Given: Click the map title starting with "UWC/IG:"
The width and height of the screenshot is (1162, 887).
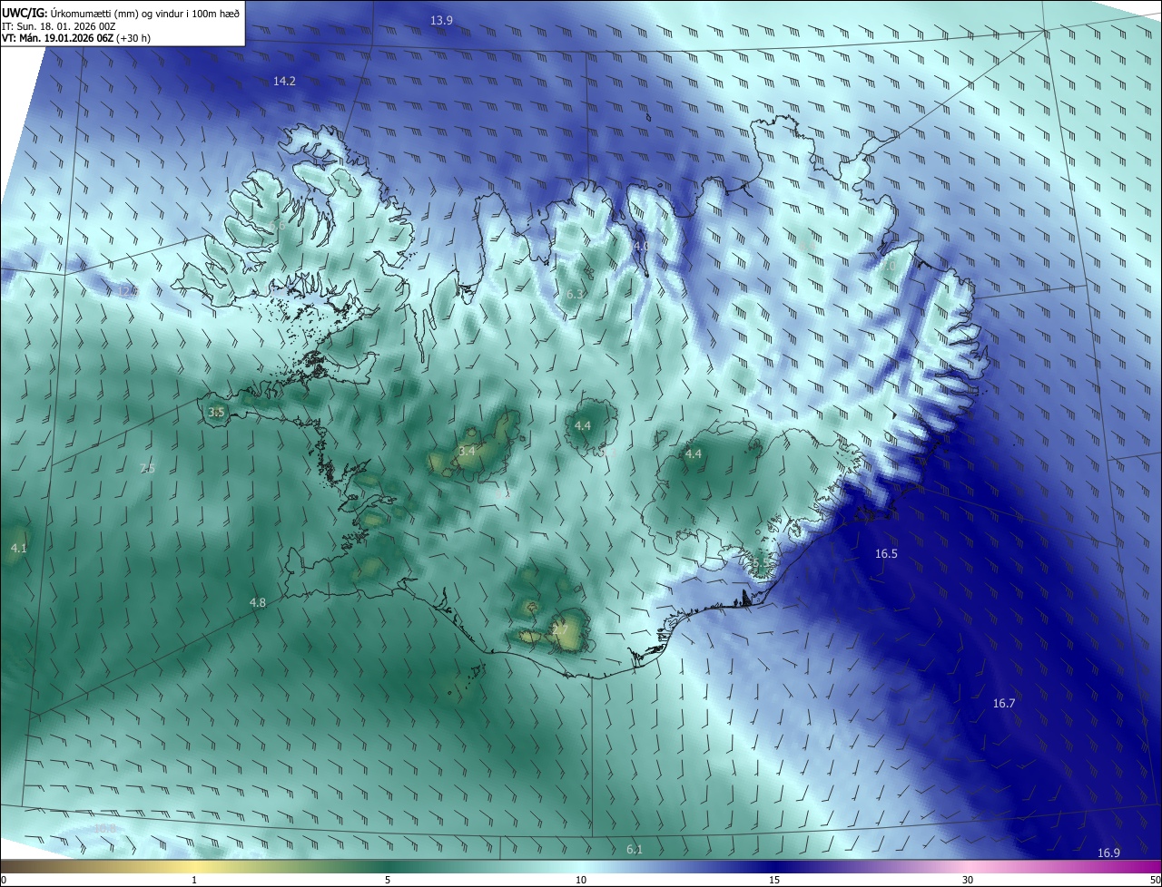Looking at the screenshot, I should 121,12.
